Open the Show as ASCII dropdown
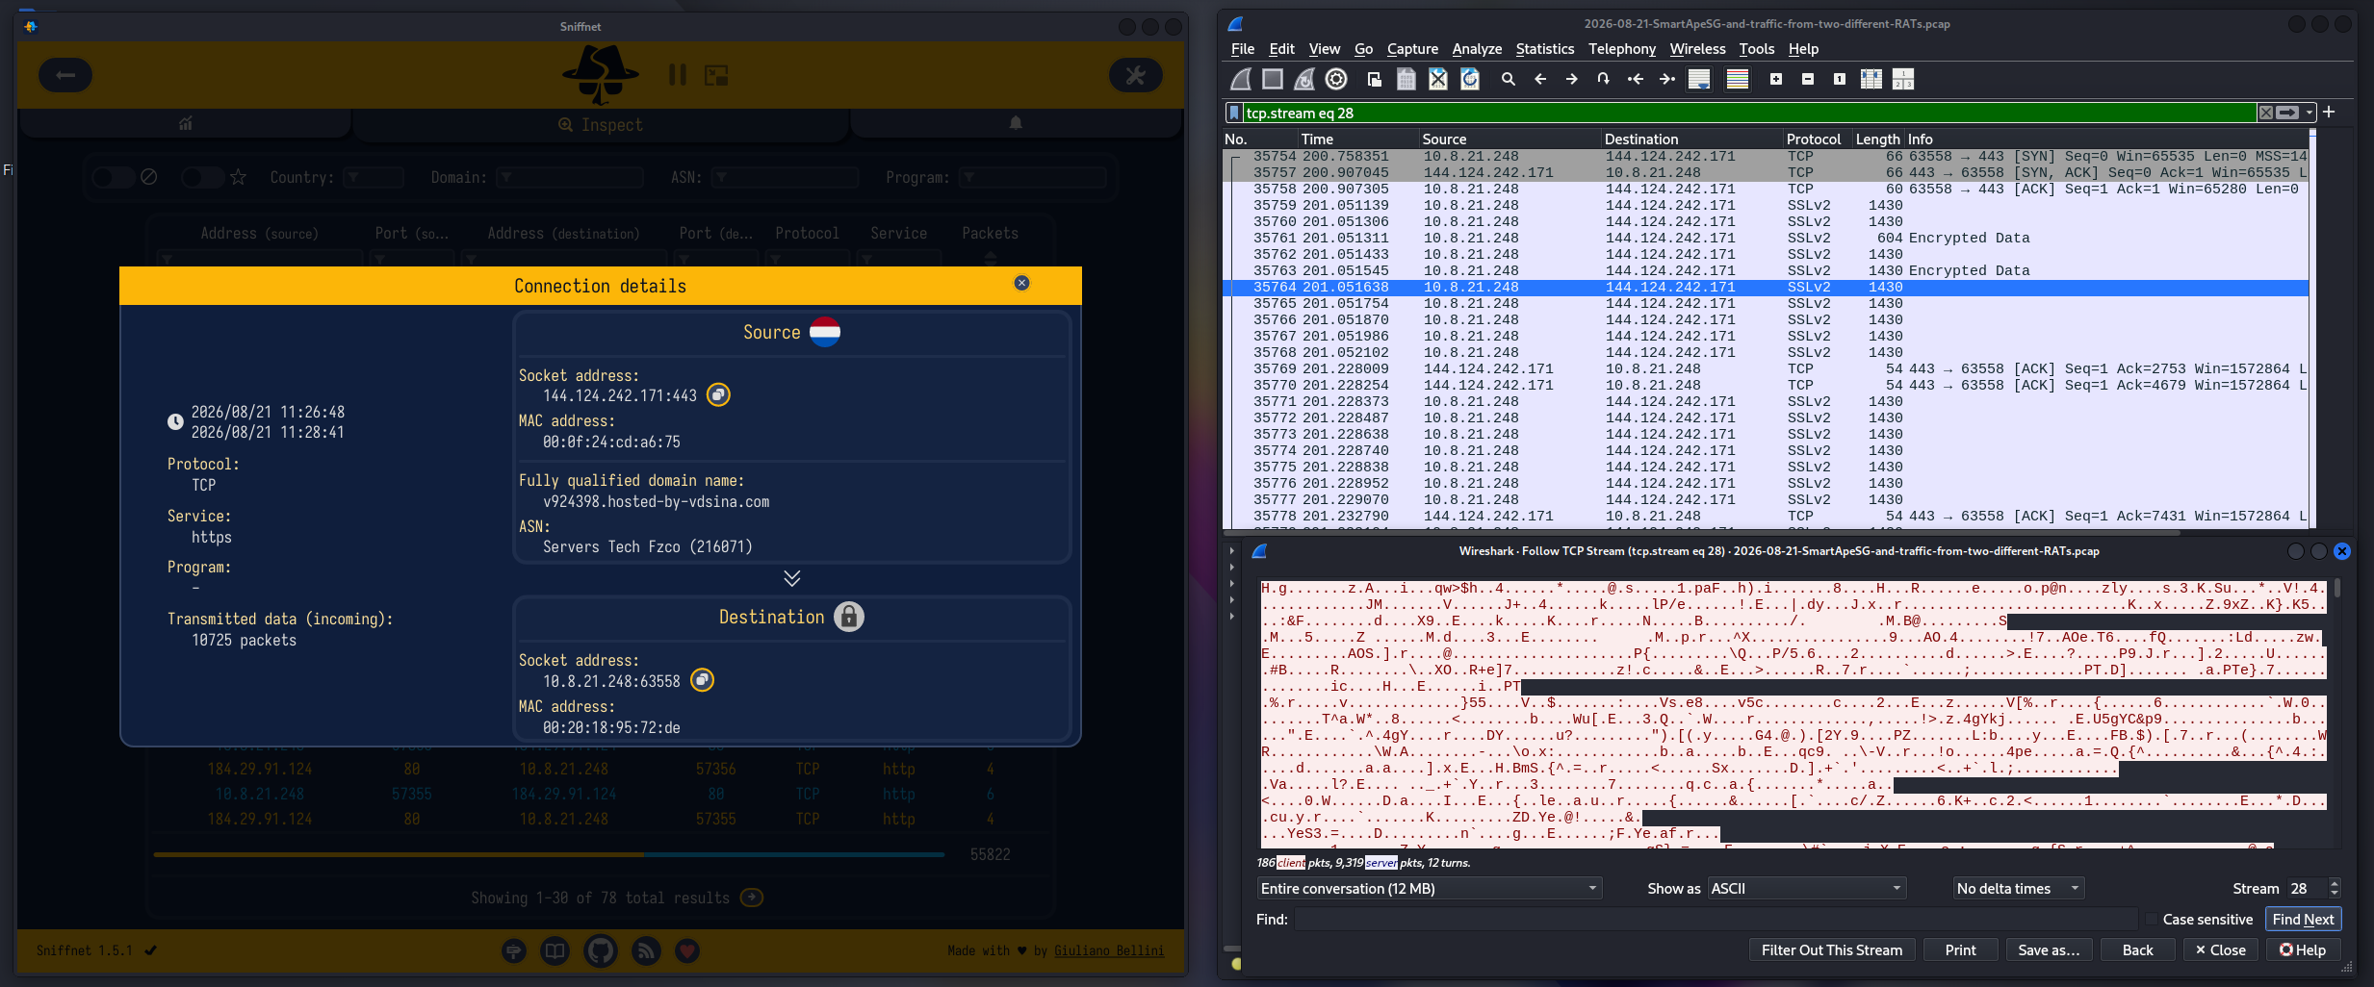 (1807, 889)
